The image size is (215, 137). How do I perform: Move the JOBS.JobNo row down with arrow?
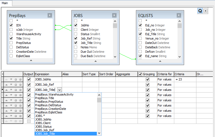click(x=11, y=79)
